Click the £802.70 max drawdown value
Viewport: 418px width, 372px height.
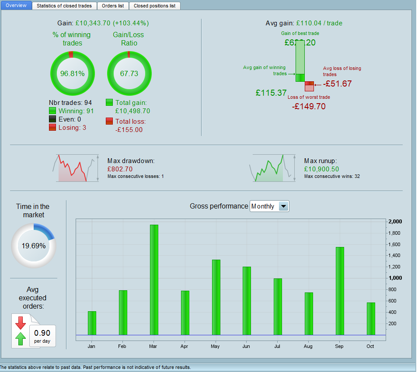(120, 169)
